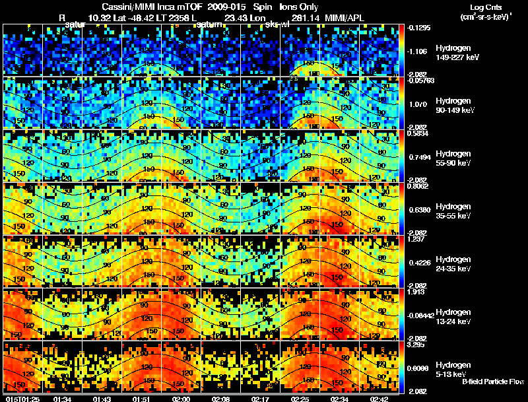Image resolution: width=528 pixels, height=402 pixels.
Task: Select the colorbar midpoint value '-1.106'
Action: [418, 51]
